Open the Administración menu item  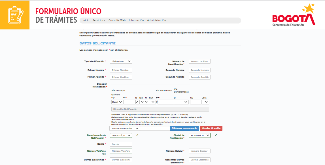click(x=156, y=20)
